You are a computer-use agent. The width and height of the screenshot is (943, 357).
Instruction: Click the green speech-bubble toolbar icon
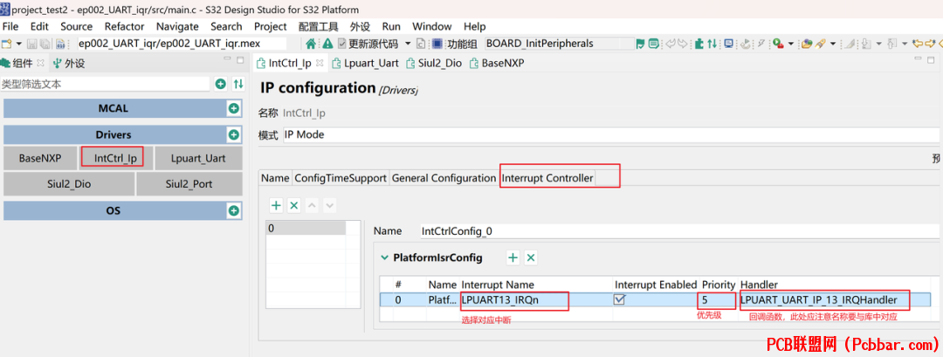pyautogui.click(x=653, y=44)
